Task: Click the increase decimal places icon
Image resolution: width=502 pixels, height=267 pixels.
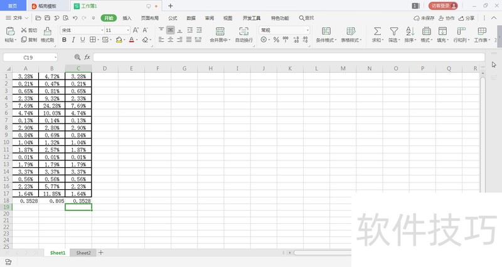Action: click(296, 39)
